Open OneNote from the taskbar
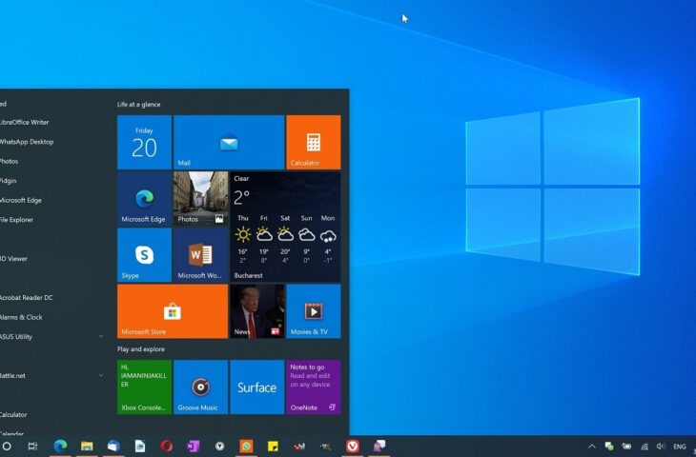Image resolution: width=696 pixels, height=457 pixels. pos(194,446)
